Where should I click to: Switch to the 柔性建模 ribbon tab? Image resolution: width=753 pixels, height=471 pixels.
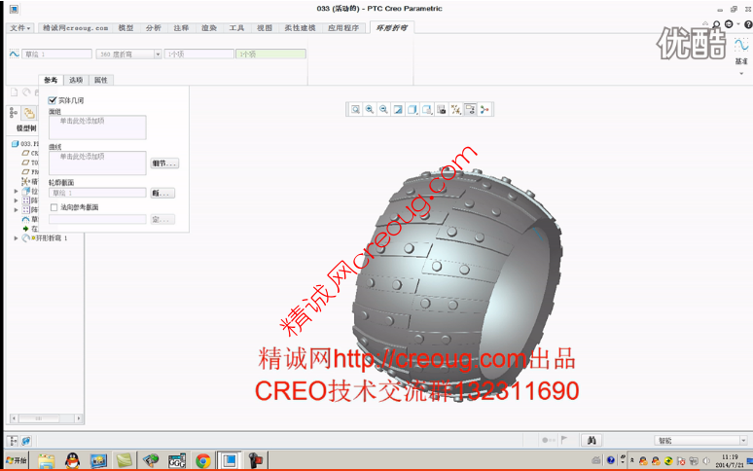pos(301,28)
